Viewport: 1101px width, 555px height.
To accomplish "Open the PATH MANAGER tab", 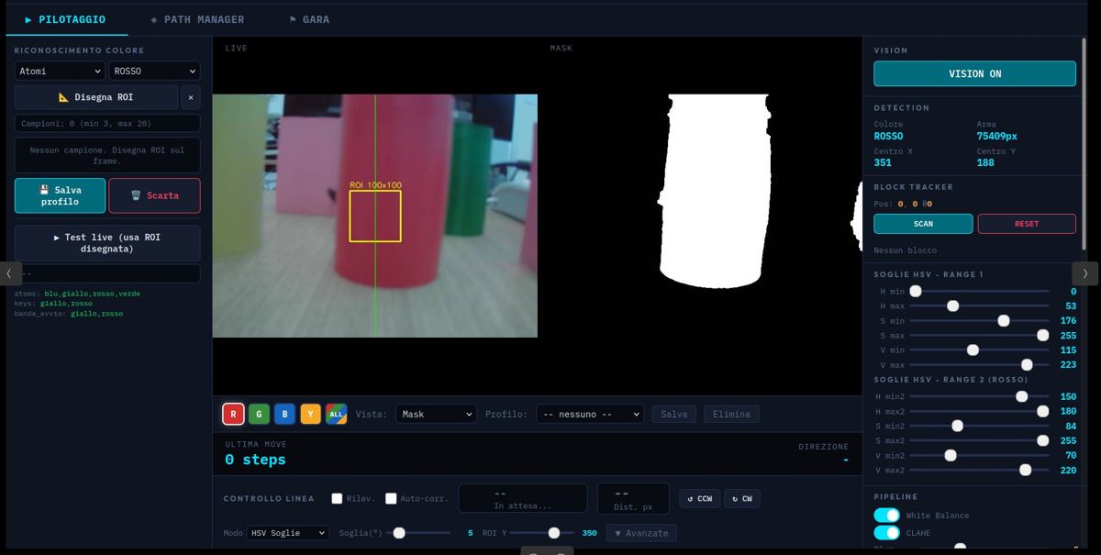I will [197, 19].
